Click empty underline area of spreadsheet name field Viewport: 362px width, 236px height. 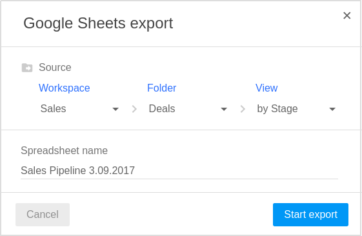[x=236, y=171]
